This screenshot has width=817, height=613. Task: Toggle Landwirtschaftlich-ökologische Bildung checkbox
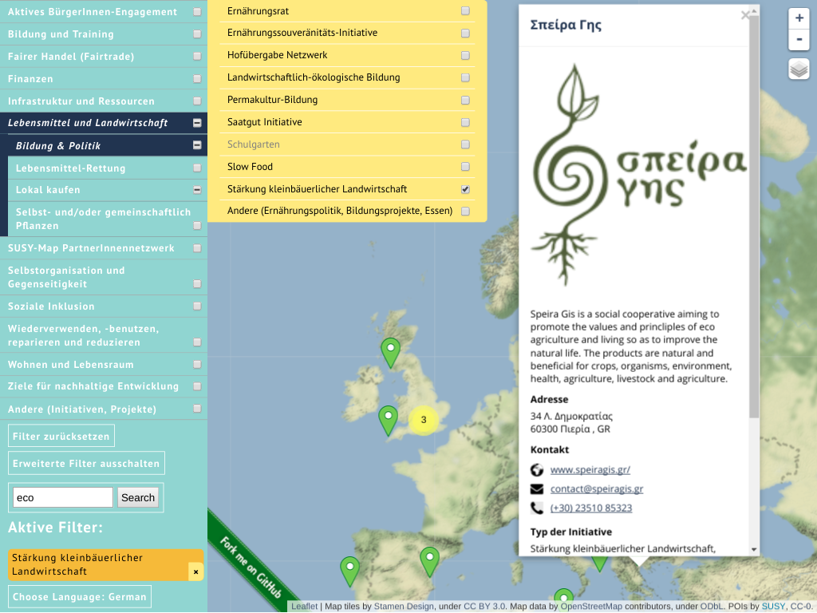[x=465, y=77]
